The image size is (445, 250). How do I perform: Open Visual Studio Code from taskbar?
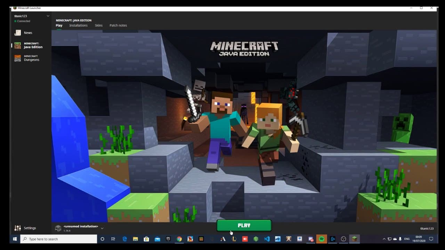(267, 239)
